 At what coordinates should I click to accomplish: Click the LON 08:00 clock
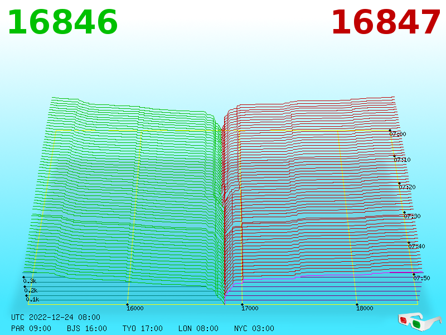click(x=198, y=328)
